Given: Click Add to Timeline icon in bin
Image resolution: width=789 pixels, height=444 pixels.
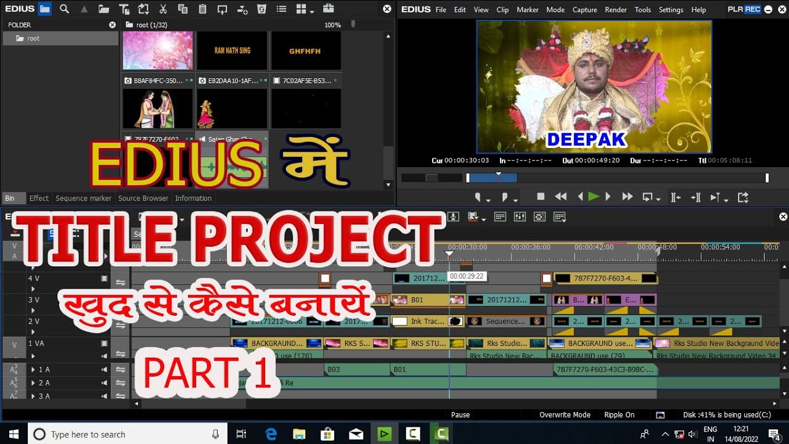Looking at the screenshot, I should (x=242, y=9).
